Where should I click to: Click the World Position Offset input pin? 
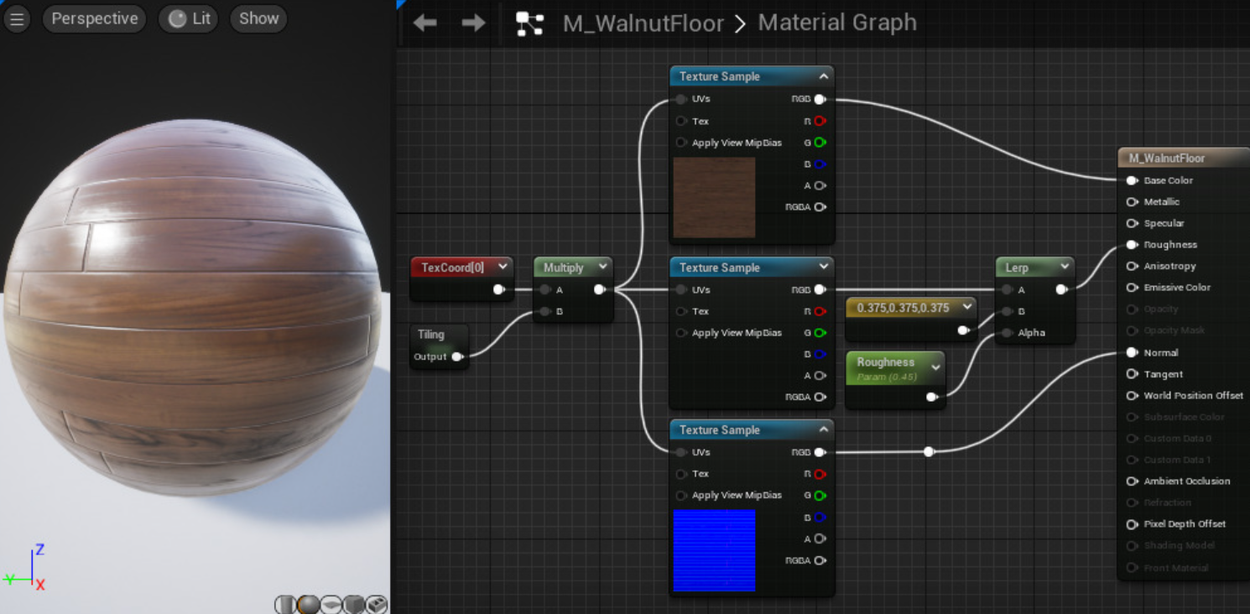tap(1132, 396)
